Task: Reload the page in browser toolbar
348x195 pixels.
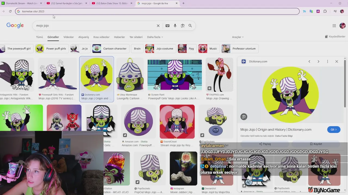Action: tap(10, 11)
